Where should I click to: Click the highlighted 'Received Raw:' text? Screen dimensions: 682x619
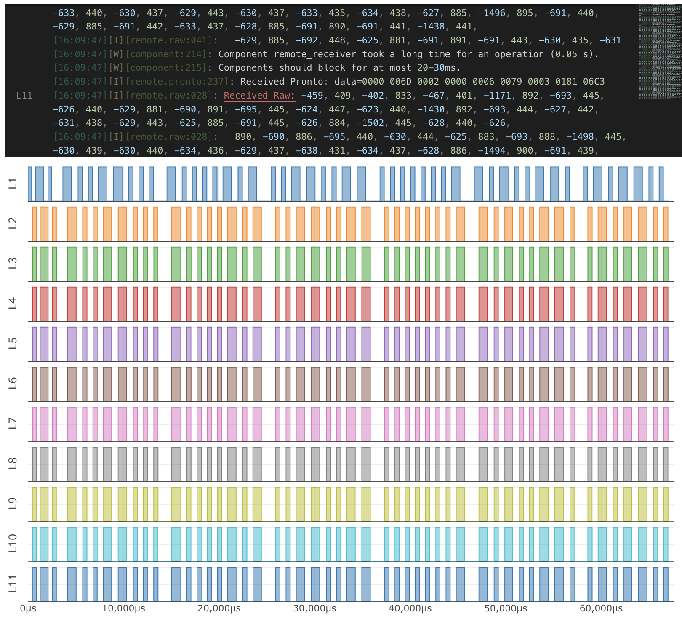[x=259, y=96]
